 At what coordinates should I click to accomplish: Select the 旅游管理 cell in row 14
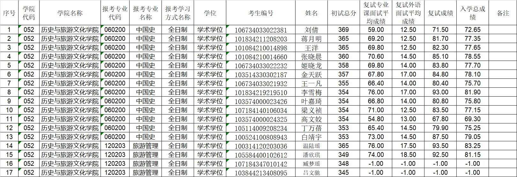[146, 146]
